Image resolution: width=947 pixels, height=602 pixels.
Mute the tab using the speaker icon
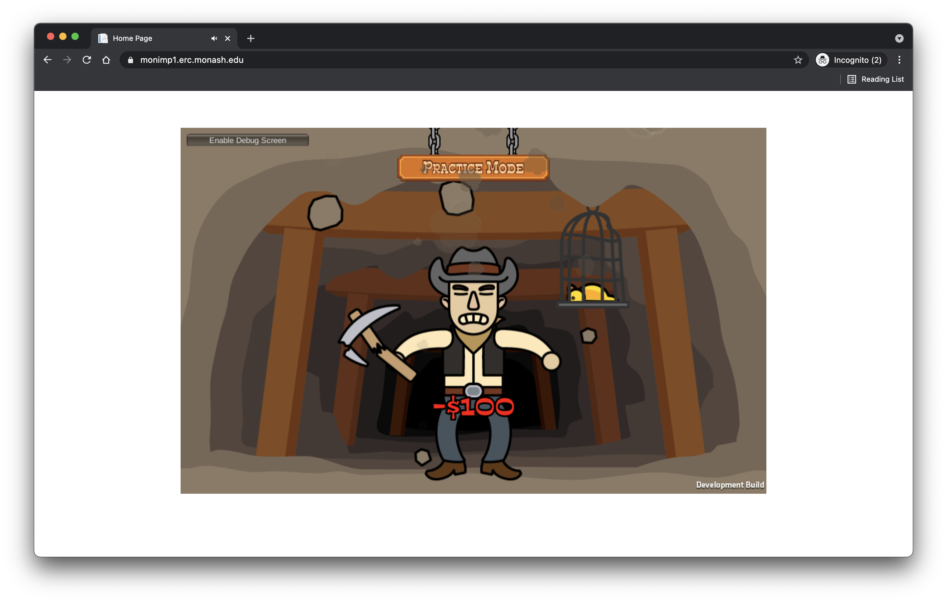214,38
